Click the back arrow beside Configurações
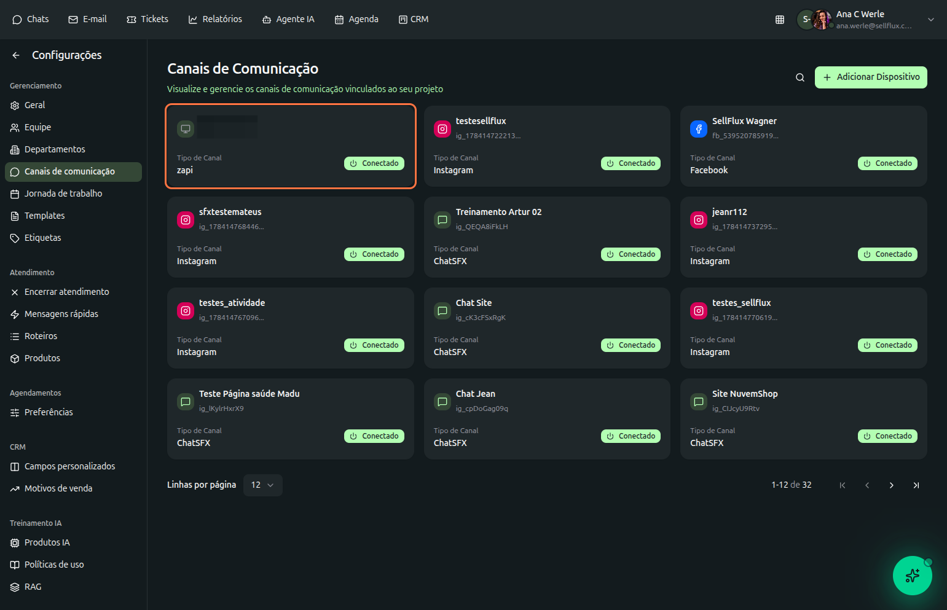Viewport: 947px width, 610px height. click(x=16, y=55)
